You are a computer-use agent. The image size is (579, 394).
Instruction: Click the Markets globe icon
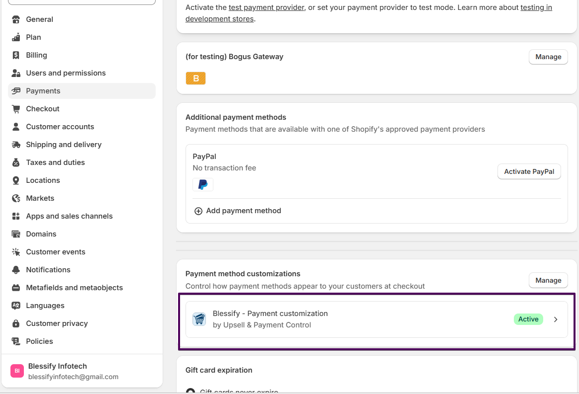(x=16, y=198)
